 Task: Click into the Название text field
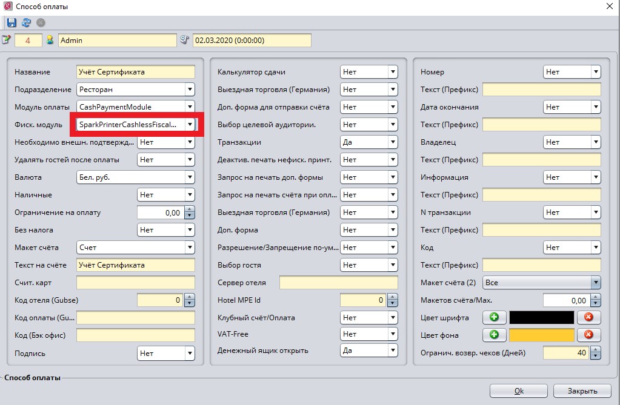click(x=136, y=72)
